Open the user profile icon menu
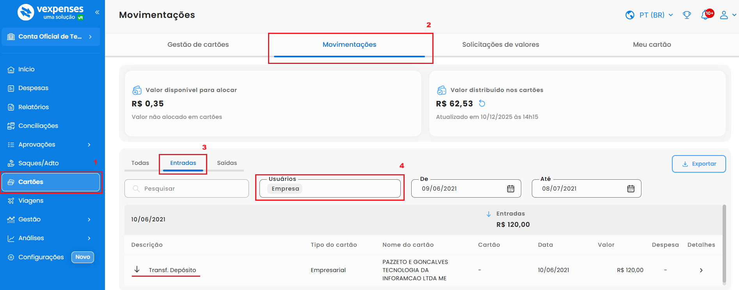Screen dimensions: 739x290 pos(724,15)
